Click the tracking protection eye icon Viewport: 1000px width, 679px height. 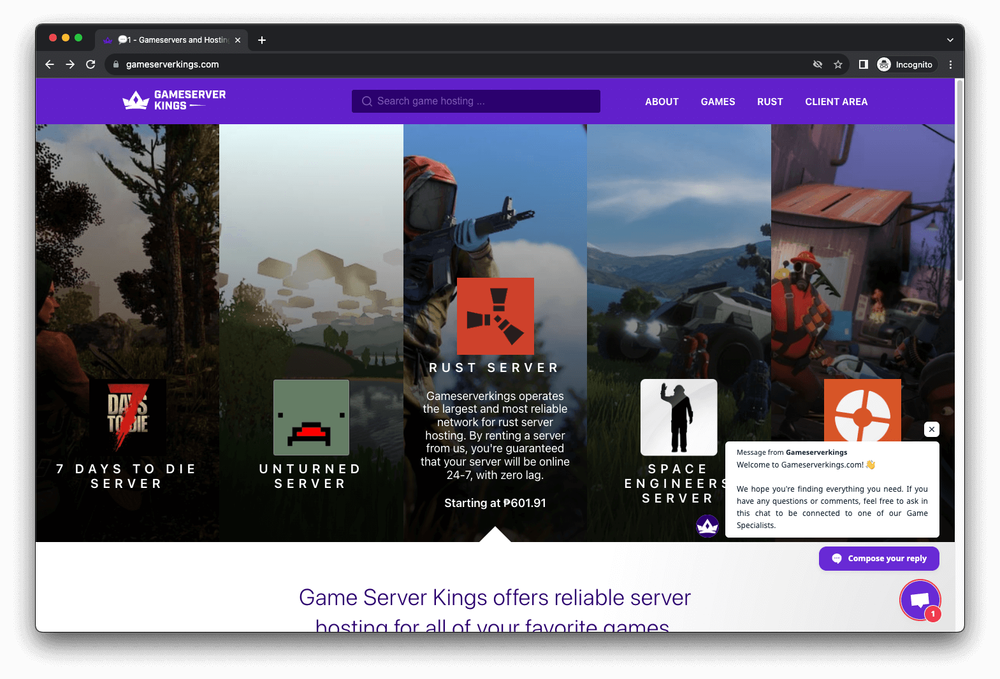[818, 64]
